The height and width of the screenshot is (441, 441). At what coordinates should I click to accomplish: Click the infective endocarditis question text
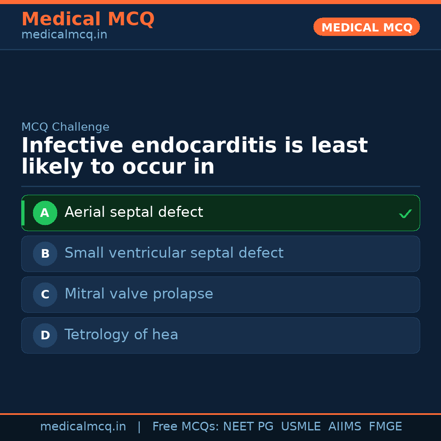point(194,156)
